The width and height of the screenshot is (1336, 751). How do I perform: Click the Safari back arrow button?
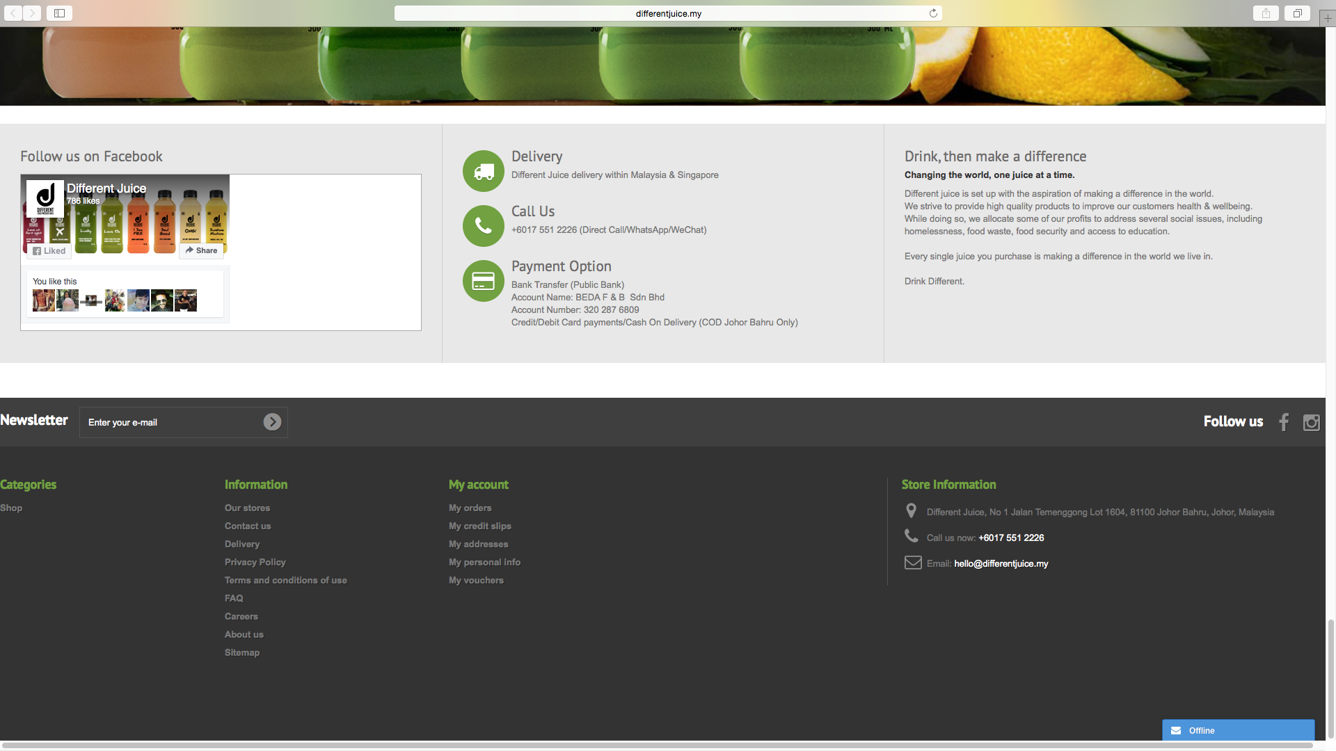(x=13, y=13)
